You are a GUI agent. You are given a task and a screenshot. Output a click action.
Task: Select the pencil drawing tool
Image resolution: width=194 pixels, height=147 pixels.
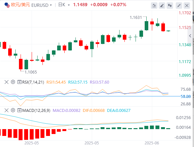click(x=162, y=6)
